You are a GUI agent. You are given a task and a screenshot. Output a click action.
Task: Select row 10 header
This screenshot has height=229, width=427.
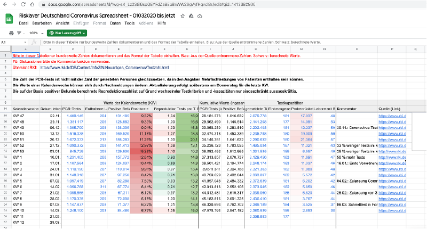pos(5,109)
